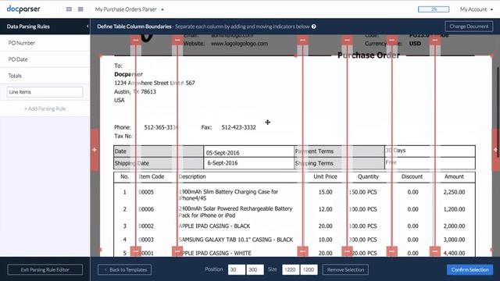Click the Size height field showing 1200
Image resolution: width=500 pixels, height=281 pixels.
309,269
